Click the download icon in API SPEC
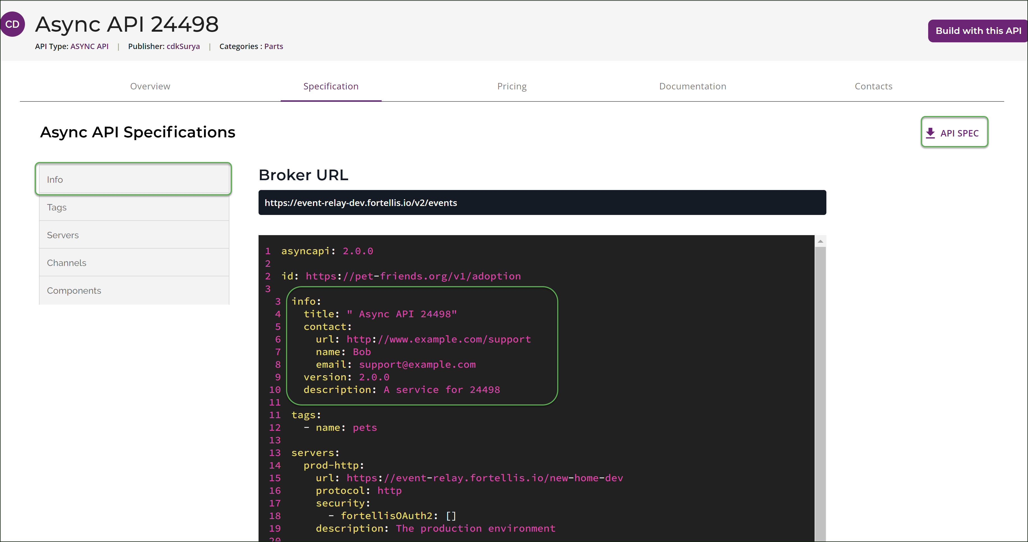The width and height of the screenshot is (1028, 542). point(930,133)
